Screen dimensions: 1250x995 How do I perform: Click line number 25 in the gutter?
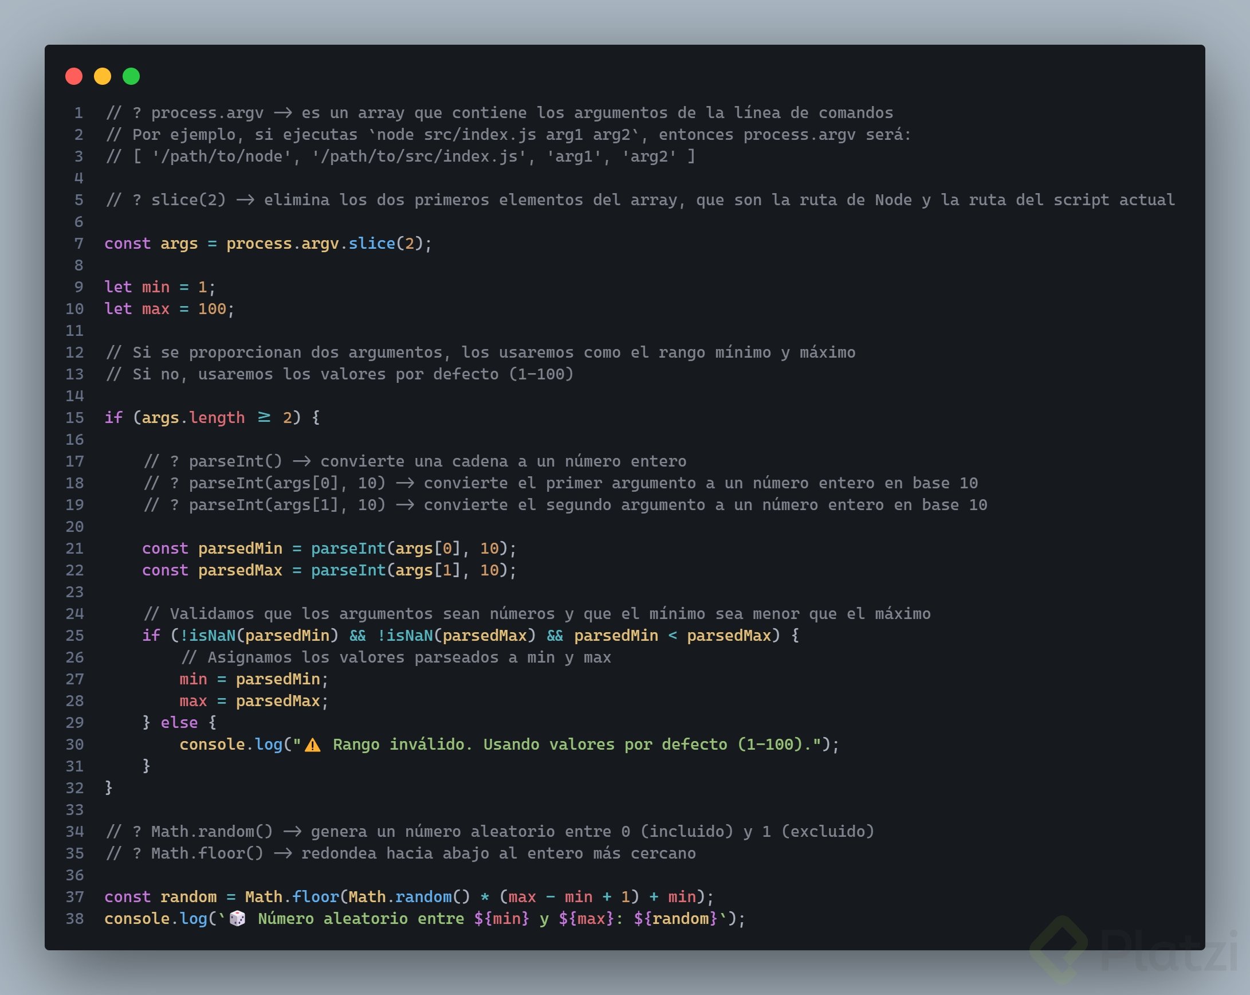tap(74, 635)
